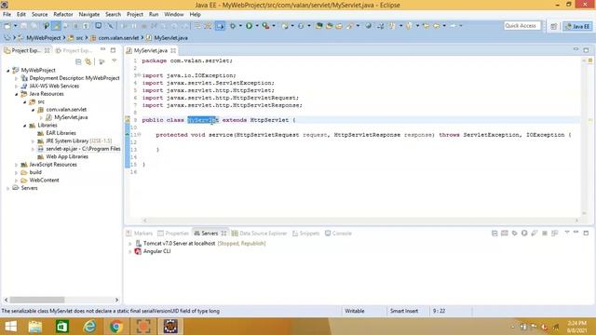Screen dimensions: 596x335
Task: Select the MyServlet.java editor tab
Action: (x=151, y=50)
